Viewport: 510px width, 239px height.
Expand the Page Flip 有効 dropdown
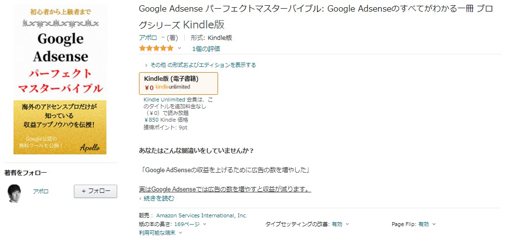tap(427, 224)
